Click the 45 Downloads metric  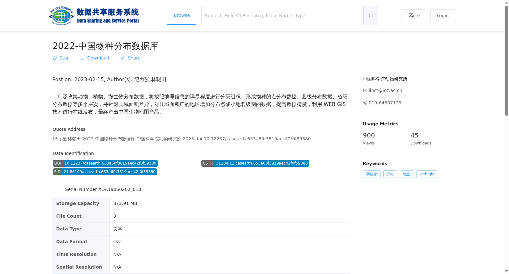(421, 139)
